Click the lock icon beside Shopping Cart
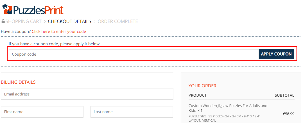Screen dimensions: 301x123 pos(3,21)
